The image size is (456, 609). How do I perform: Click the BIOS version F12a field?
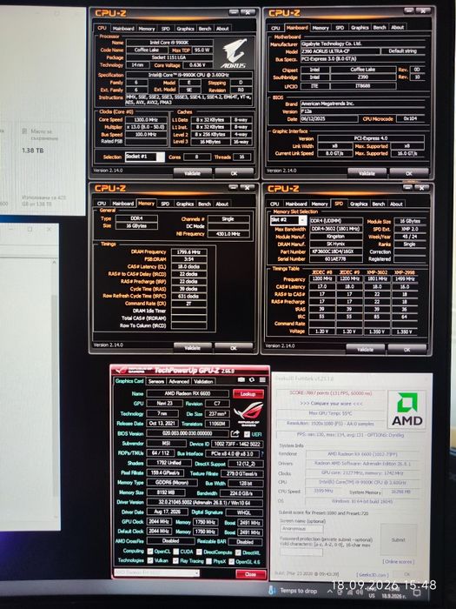click(362, 111)
